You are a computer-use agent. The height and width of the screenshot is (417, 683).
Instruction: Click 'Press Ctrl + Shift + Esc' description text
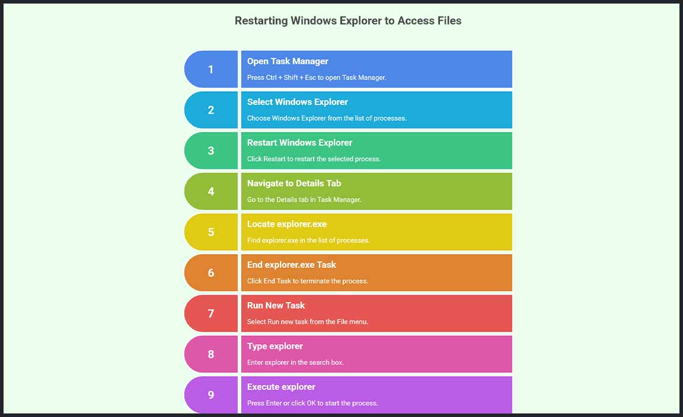pos(317,78)
